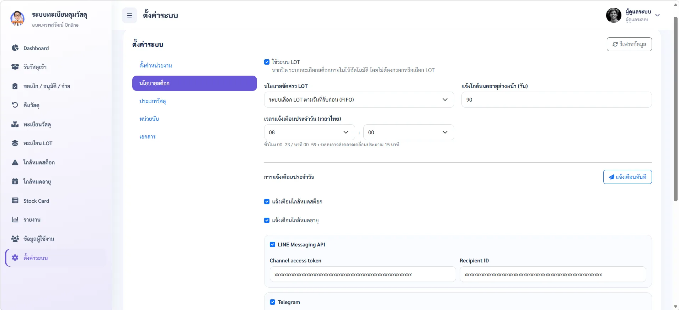Screen dimensions: 679x310
Task: Click the ทะเบียนวัสดุ boxes icon
Action: pyautogui.click(x=15, y=124)
